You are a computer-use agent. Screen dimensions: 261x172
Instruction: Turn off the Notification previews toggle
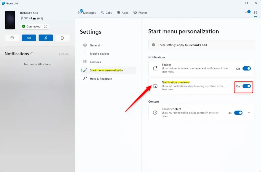coord(246,86)
